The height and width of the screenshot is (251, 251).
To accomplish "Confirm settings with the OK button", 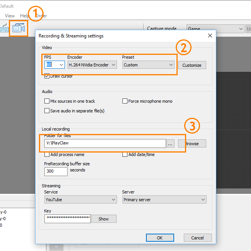I will (160, 238).
